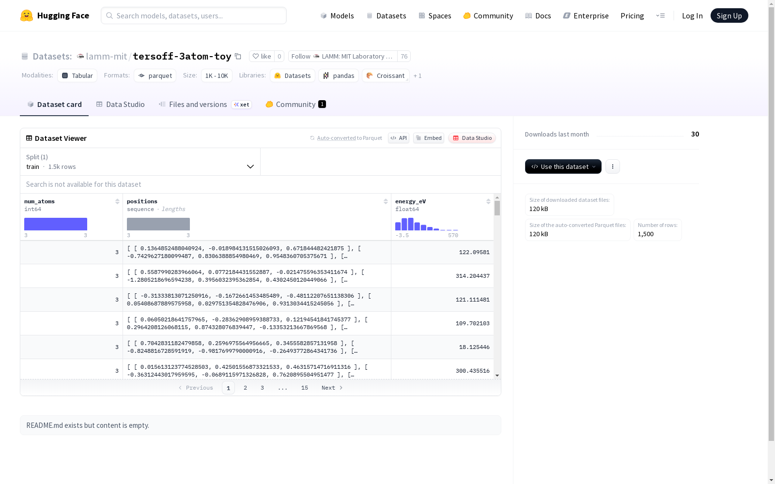Expand the train split dropdown
This screenshot has height=484, width=775.
click(140, 162)
